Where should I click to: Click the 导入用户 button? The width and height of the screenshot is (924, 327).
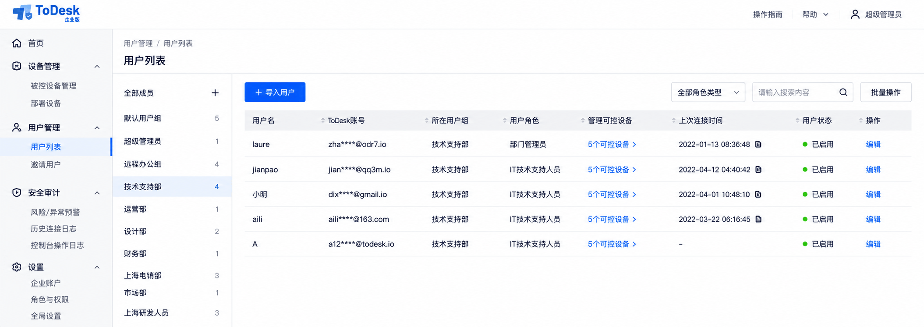[x=275, y=92]
